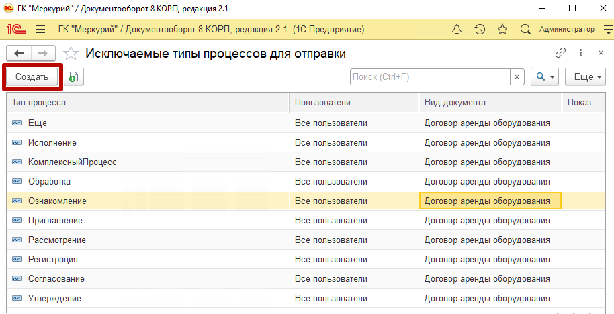Select the Согласование row
This screenshot has height=314, width=614.
(306, 279)
